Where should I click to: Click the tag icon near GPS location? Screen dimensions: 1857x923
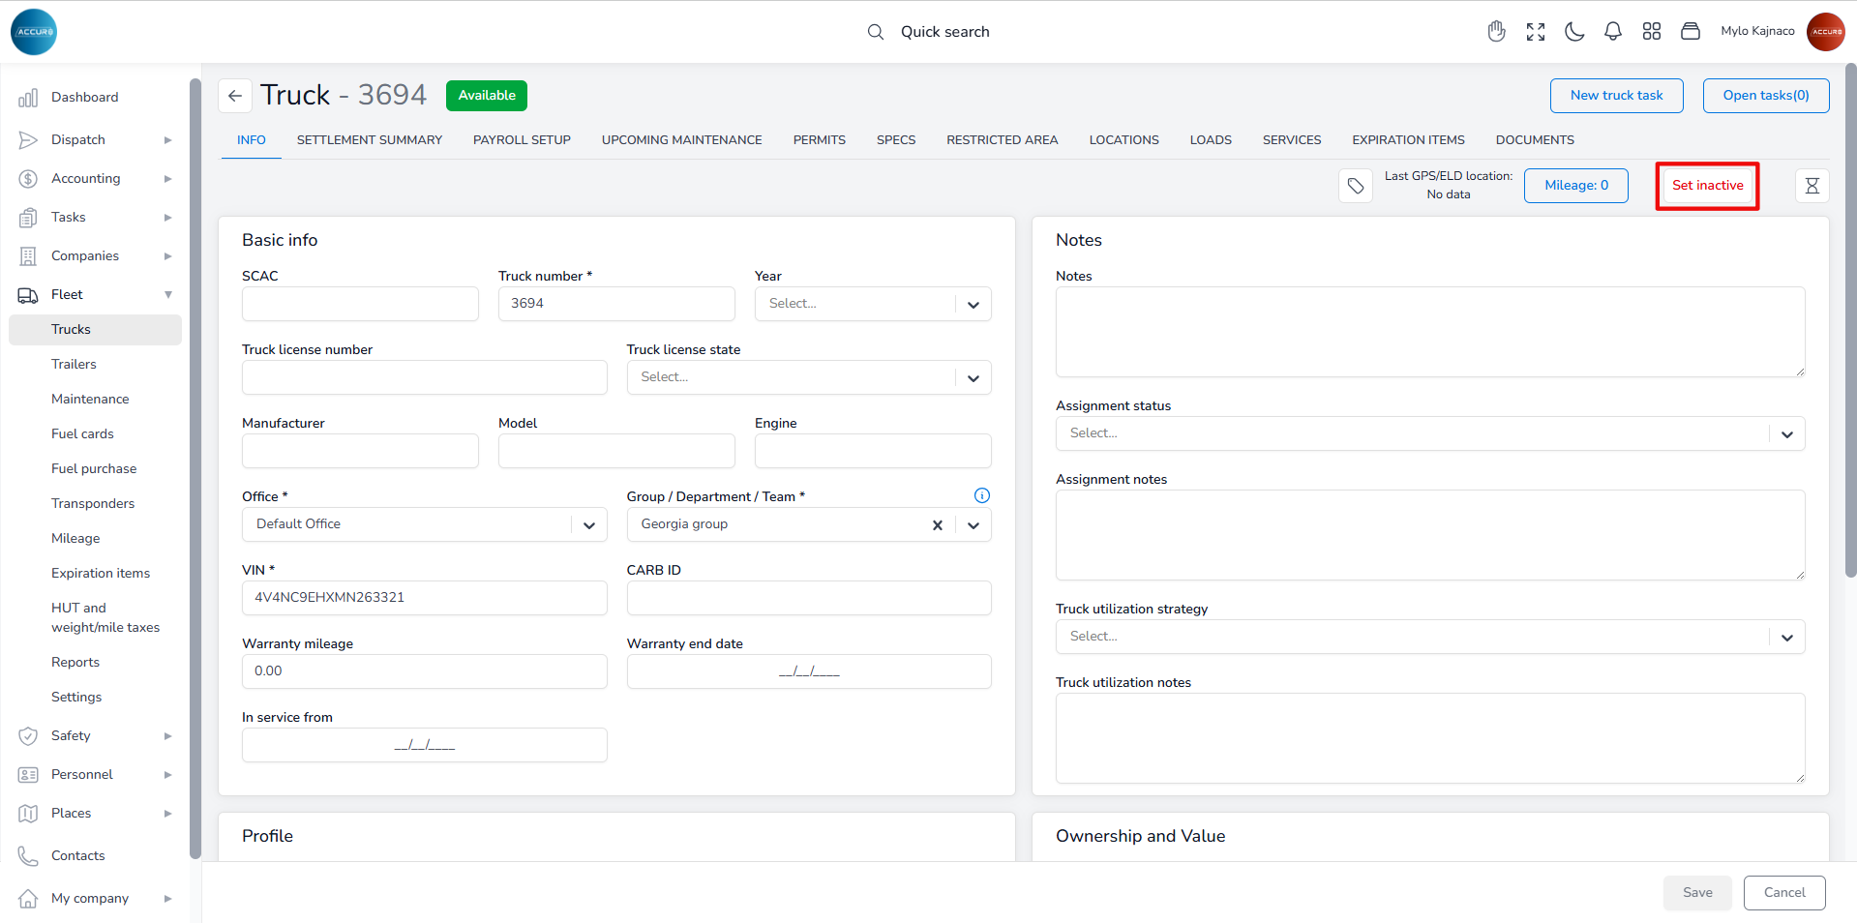tap(1356, 186)
